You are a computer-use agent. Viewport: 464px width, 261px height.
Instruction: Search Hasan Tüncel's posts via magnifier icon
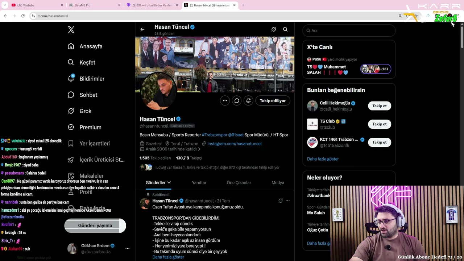point(285,29)
